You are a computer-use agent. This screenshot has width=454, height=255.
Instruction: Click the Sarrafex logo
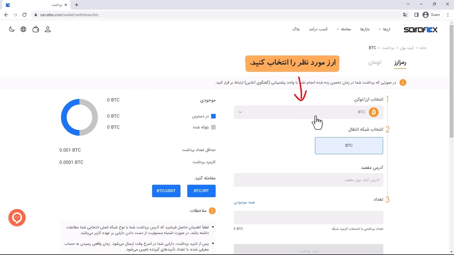click(420, 30)
